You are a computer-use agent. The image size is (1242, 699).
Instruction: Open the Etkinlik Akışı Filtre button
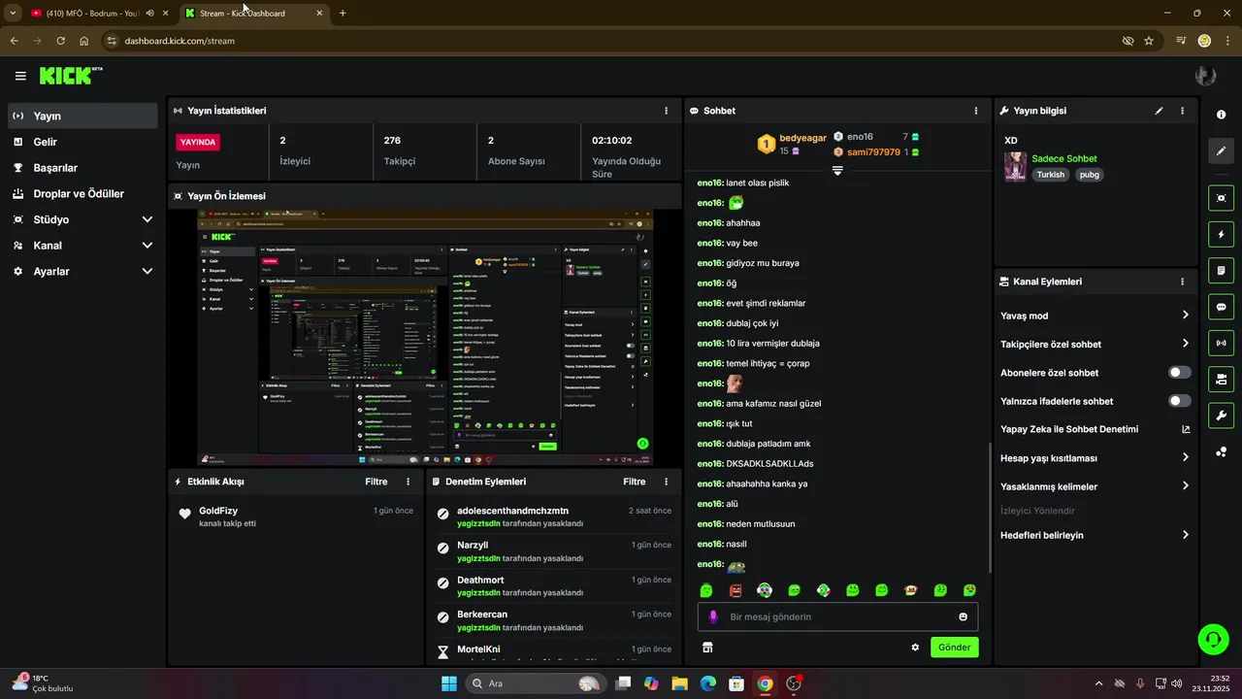pyautogui.click(x=376, y=482)
